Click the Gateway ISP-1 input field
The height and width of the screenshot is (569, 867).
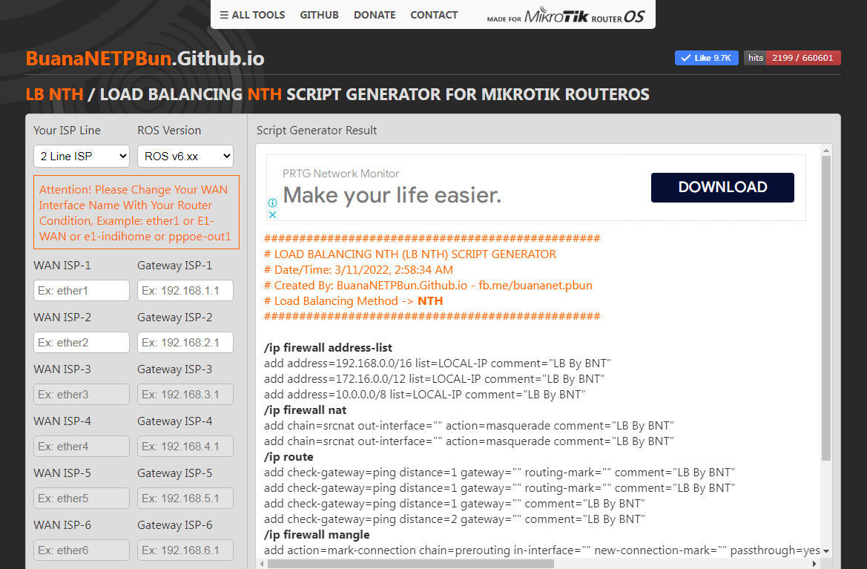(185, 290)
